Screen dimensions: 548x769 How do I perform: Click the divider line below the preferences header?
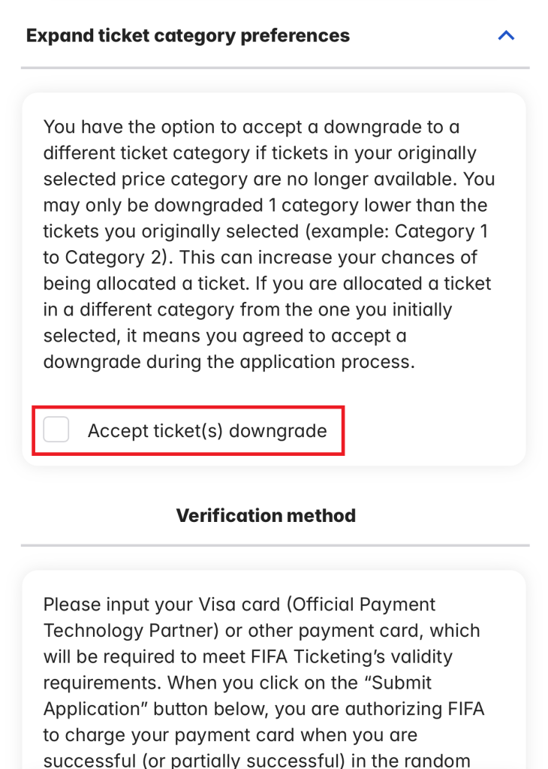pos(275,68)
